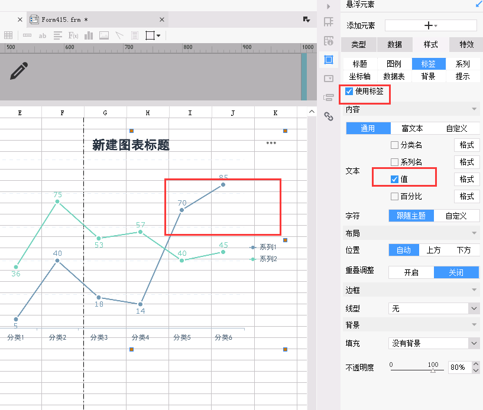The height and width of the screenshot is (410, 483).
Task: Click the pencil edit icon
Action: coord(18,71)
